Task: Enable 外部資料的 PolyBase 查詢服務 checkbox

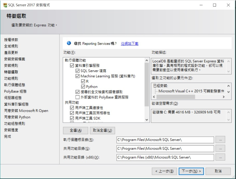Action: pyautogui.click(x=77, y=97)
